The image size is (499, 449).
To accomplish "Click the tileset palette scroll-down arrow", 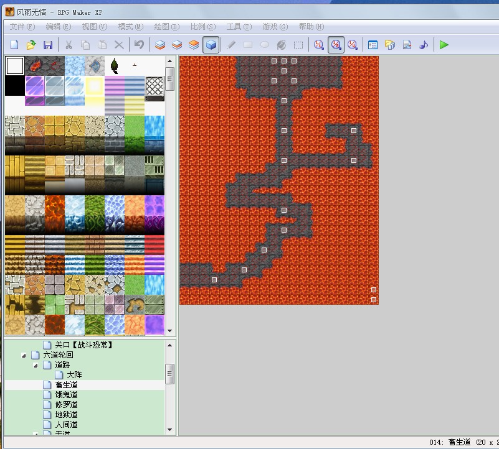I will coord(169,331).
